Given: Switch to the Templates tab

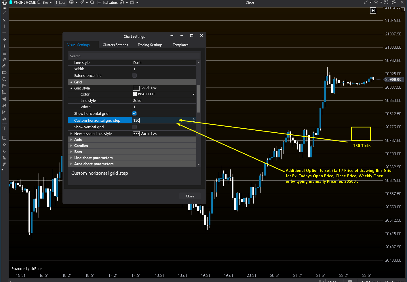Looking at the screenshot, I should click(x=180, y=45).
